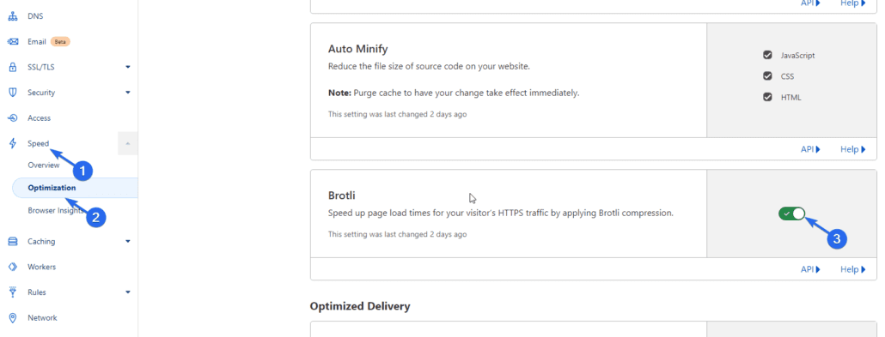885x337 pixels.
Task: Collapse the Speed menu arrow
Action: [x=127, y=144]
